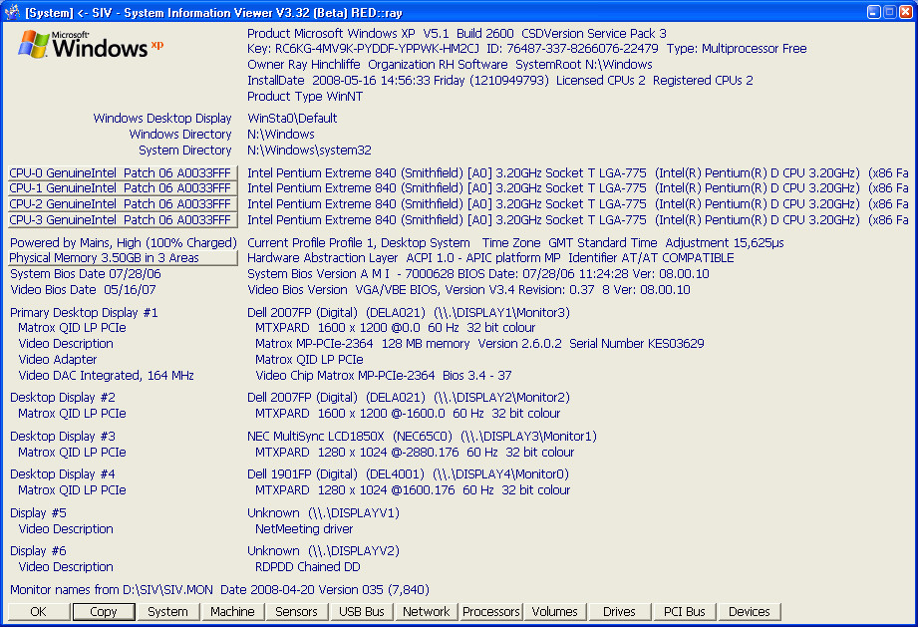The image size is (918, 627).
Task: Click the CPU-2 GenuineIntel button
Action: 123,203
